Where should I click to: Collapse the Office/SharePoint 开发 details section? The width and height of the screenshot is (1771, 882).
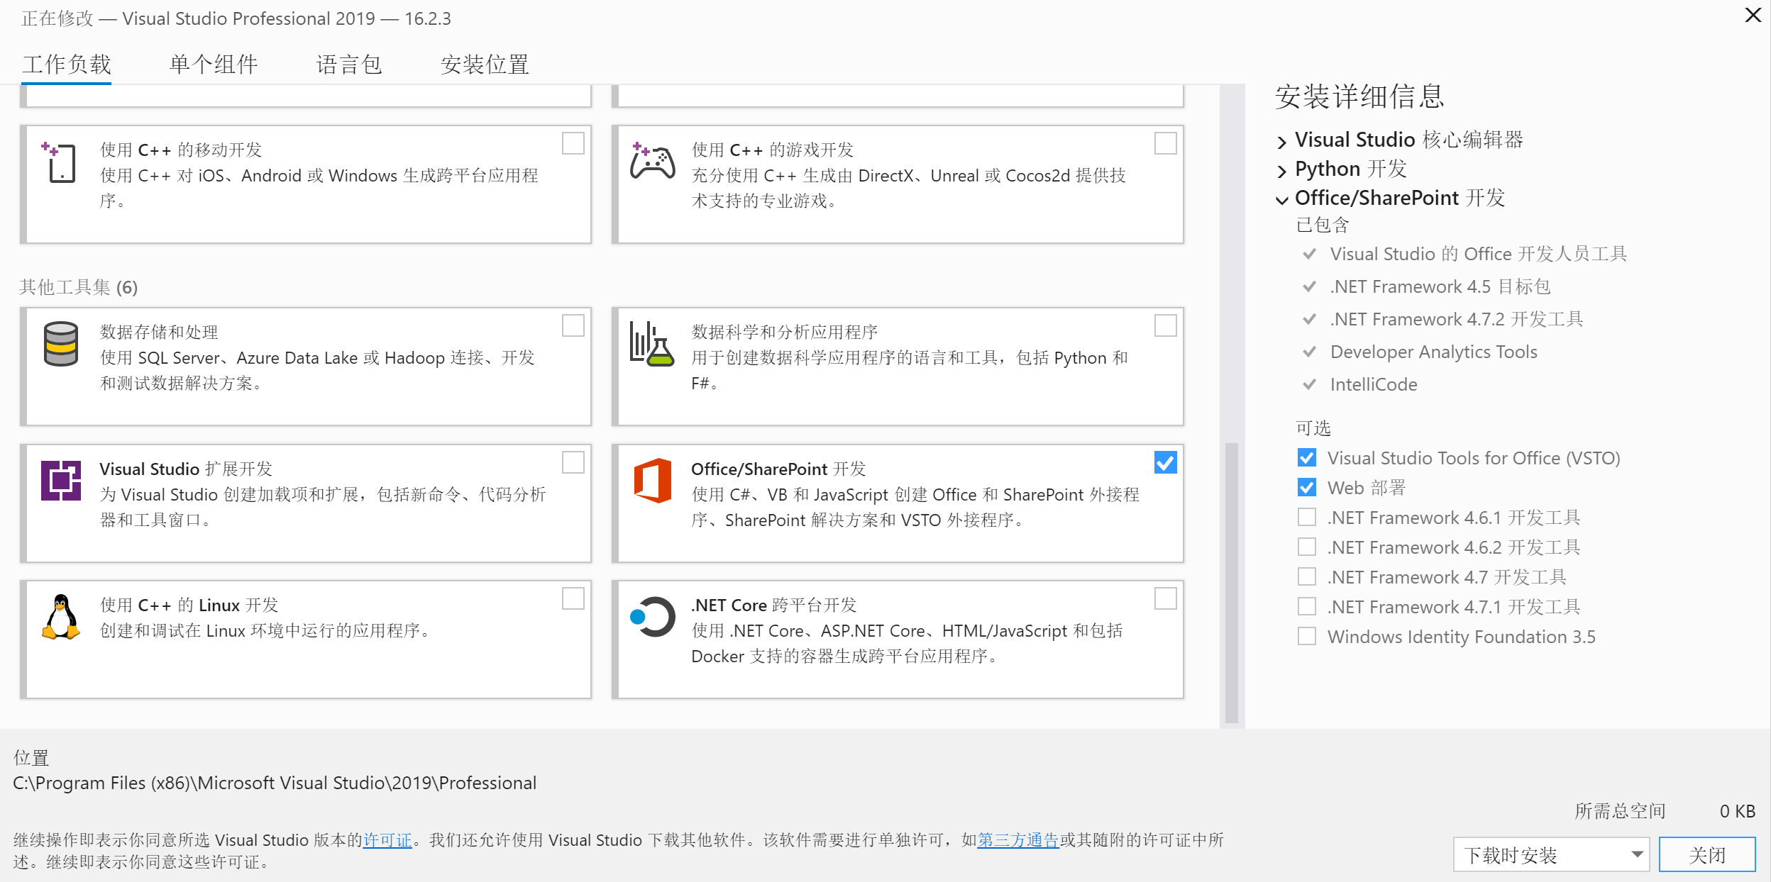click(x=1281, y=200)
